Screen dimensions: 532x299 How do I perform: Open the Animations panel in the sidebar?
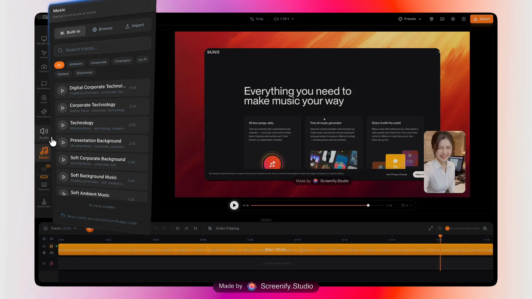click(x=44, y=114)
